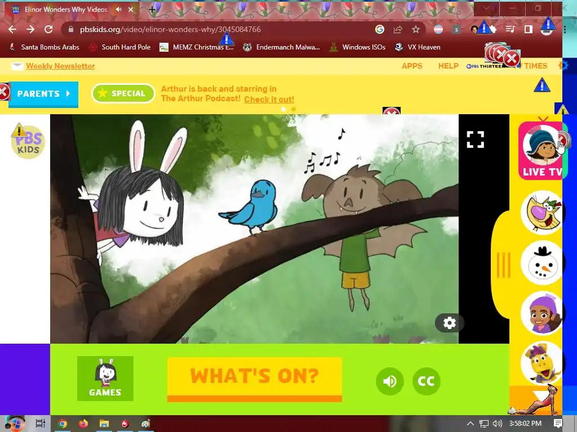Image resolution: width=577 pixels, height=432 pixels.
Task: Open system volume tray icon
Action: click(497, 424)
